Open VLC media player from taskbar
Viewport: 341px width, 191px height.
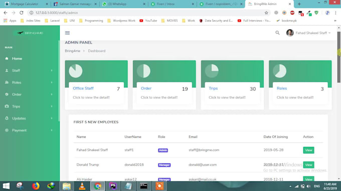(x=82, y=186)
